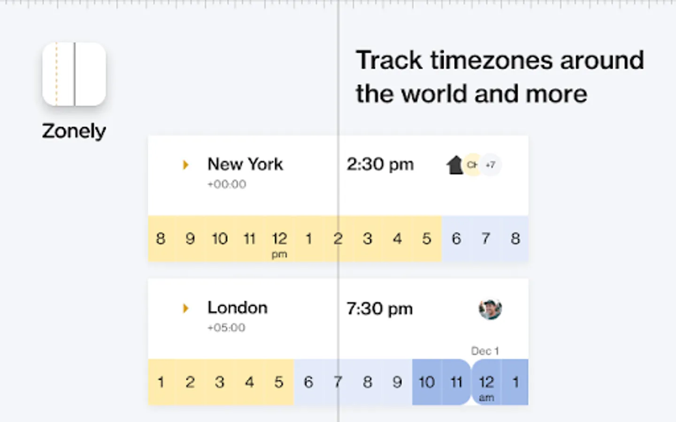This screenshot has height=422, width=676.
Task: Select 12 pm hour in New York timeline
Action: pyautogui.click(x=279, y=239)
